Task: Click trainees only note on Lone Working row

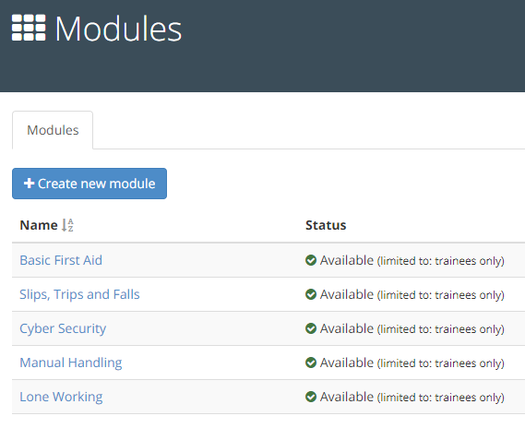Action: click(470, 398)
